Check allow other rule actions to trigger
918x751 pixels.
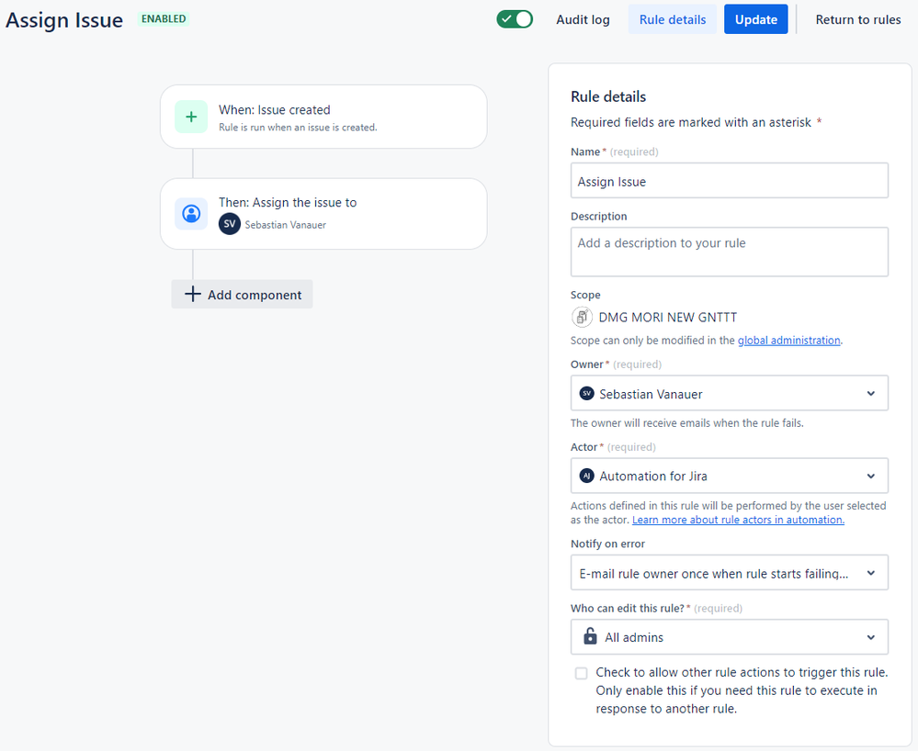(581, 673)
